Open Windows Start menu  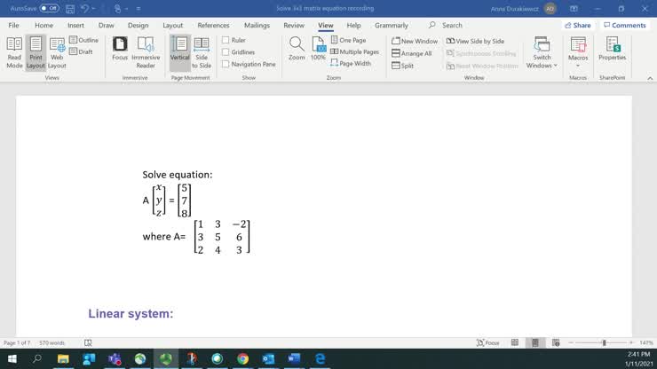[12, 359]
